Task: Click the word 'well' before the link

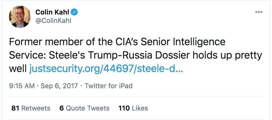Action: 18,68
